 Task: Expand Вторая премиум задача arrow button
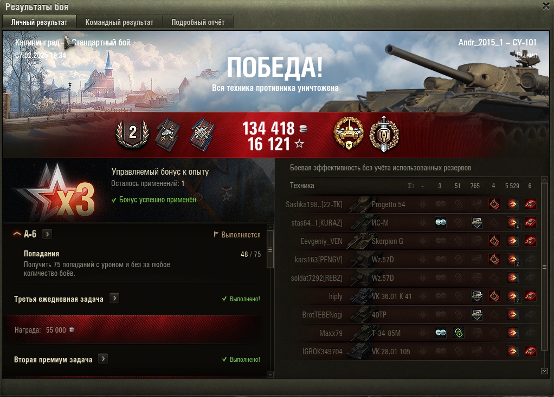(103, 359)
